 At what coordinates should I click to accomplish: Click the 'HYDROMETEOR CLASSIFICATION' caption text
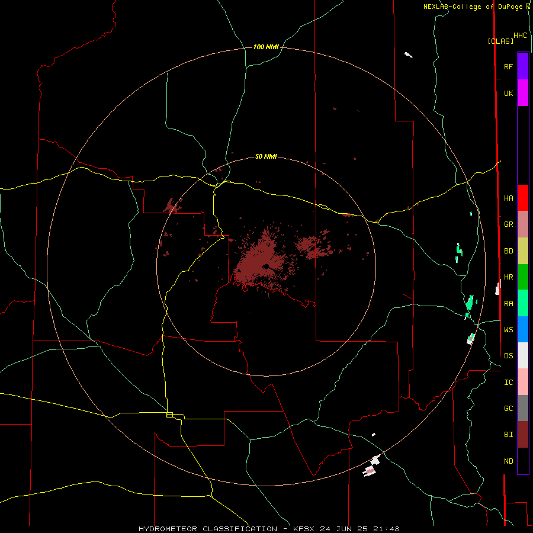(x=208, y=529)
